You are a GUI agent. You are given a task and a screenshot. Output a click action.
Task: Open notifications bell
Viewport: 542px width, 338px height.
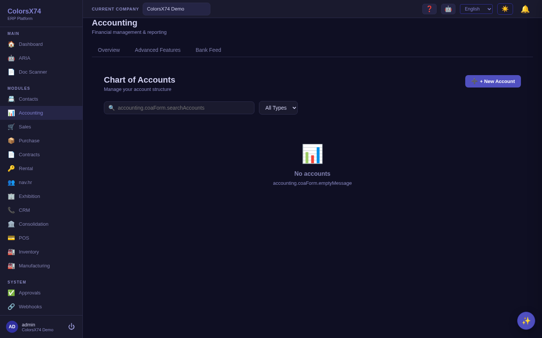click(525, 9)
